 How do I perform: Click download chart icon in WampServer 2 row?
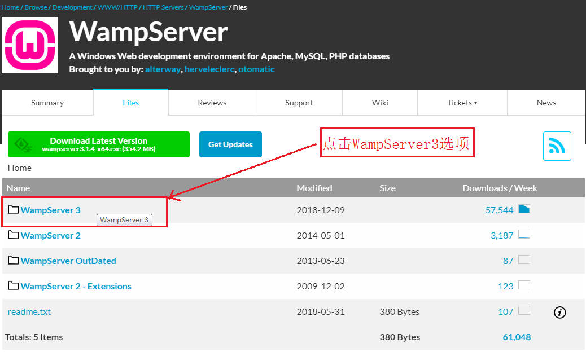(524, 234)
